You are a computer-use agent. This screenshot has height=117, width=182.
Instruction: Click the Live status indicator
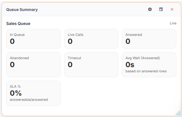(173, 23)
